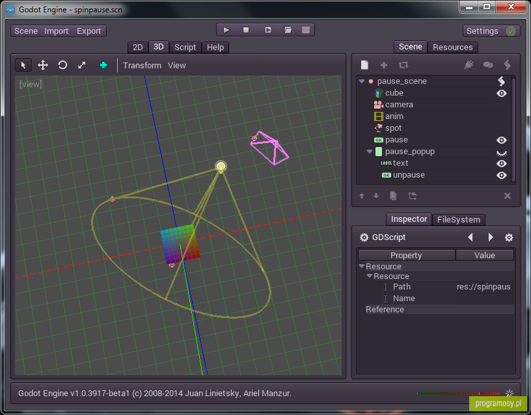Select the anim node in tree
Image resolution: width=531 pixels, height=415 pixels.
click(x=394, y=116)
